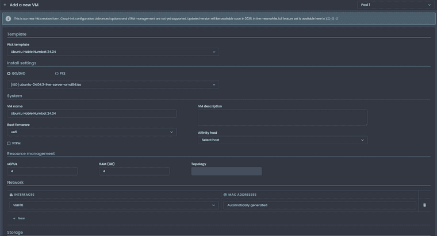Screen dimensions: 437x236
Task: Click the plus icon beside Add a new VM
Action: click(x=5, y=5)
